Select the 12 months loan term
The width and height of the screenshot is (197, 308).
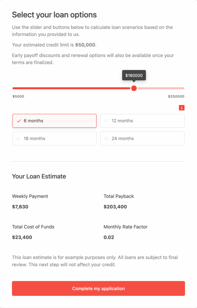[x=142, y=121]
